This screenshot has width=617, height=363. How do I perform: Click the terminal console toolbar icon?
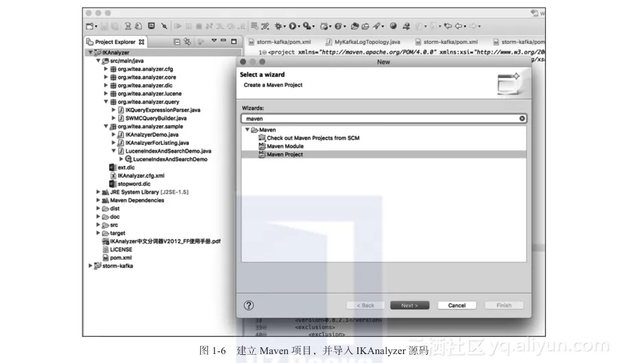tap(151, 26)
